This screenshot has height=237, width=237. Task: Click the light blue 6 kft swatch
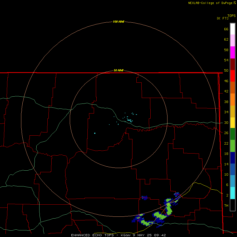[233, 181]
